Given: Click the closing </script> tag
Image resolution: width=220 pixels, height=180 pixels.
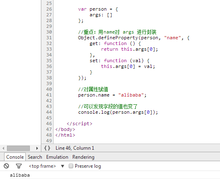Looking at the screenshot, I should [x=79, y=124].
